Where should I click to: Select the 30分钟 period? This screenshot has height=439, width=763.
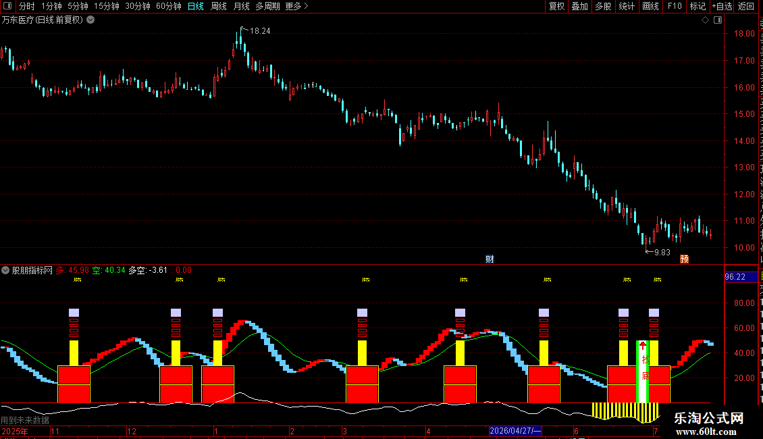coord(137,6)
